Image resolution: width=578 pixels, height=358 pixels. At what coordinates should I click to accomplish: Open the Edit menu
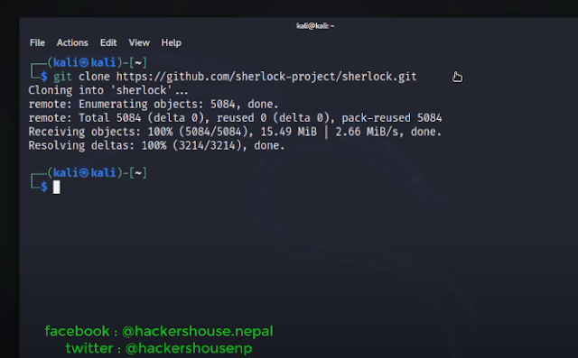coord(108,42)
